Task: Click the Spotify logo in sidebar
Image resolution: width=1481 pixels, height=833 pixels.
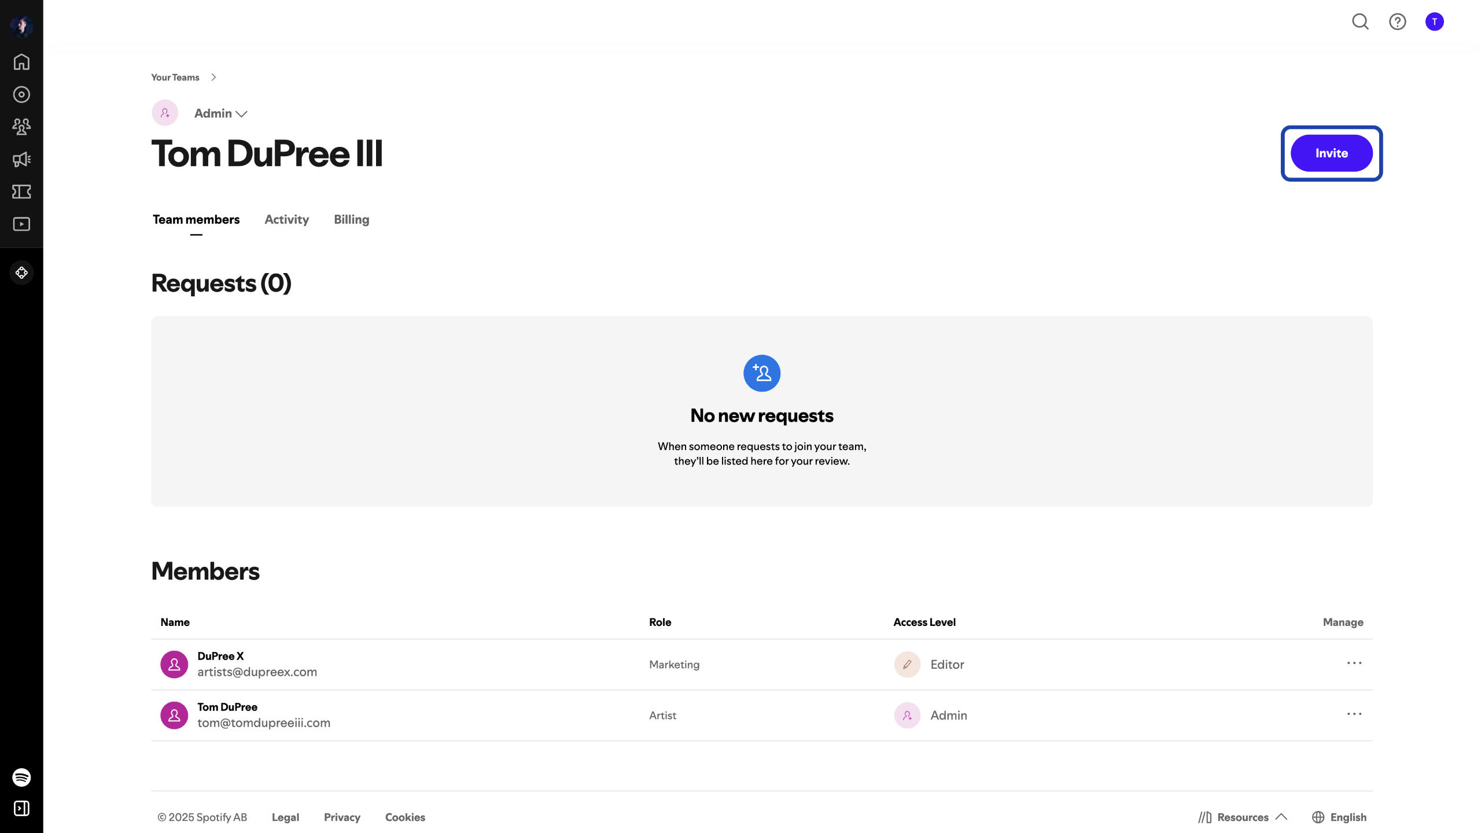Action: 21,777
